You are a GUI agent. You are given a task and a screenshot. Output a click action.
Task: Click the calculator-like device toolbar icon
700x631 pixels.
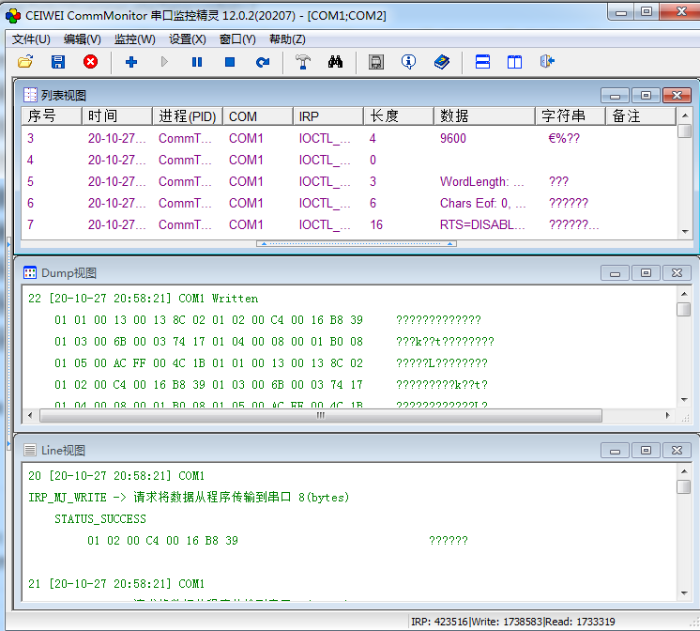376,62
